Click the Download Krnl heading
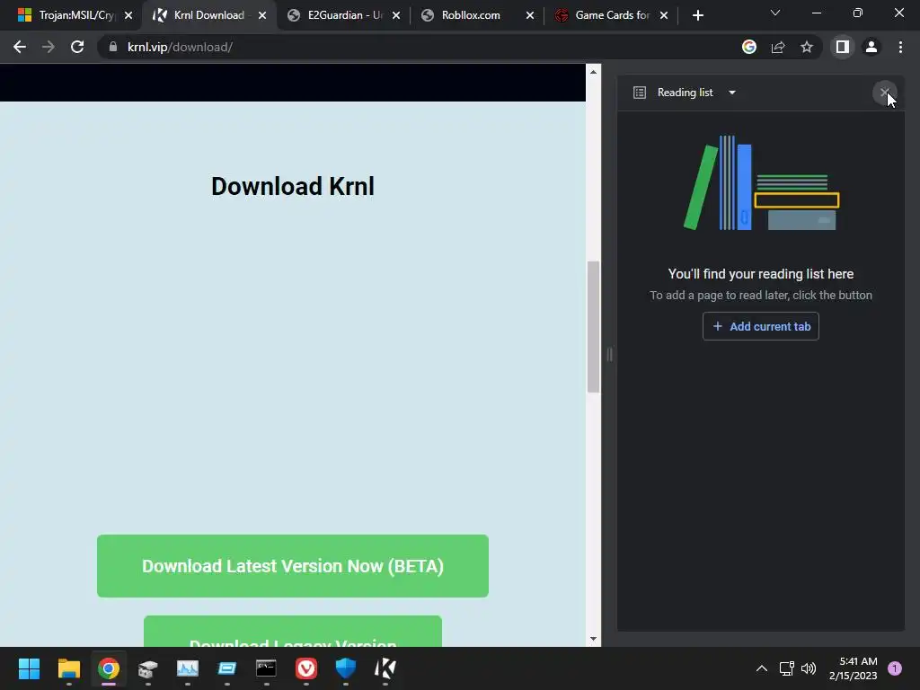The image size is (920, 690). tap(293, 187)
